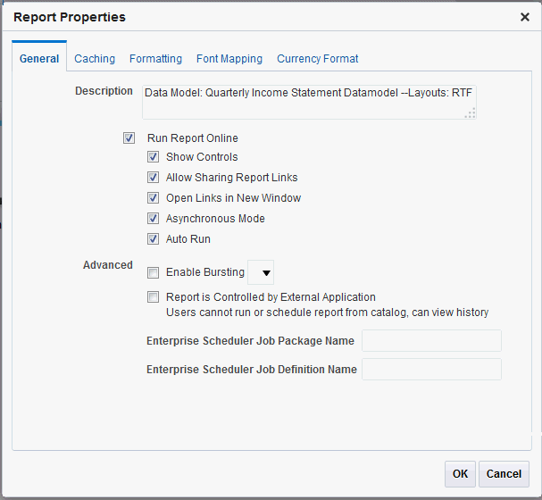Viewport: 542px width, 500px height.
Task: Toggle the Show Controls checkbox
Action: coord(153,156)
